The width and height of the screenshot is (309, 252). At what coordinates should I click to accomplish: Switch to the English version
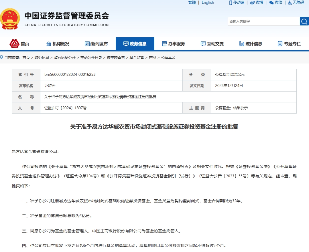coord(208,3)
